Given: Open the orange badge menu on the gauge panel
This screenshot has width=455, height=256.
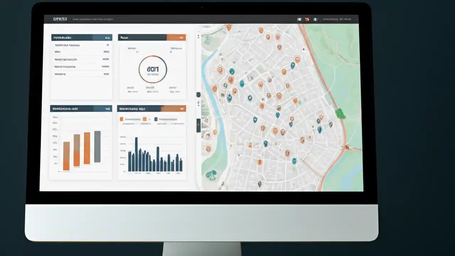Looking at the screenshot, I should coord(181,37).
